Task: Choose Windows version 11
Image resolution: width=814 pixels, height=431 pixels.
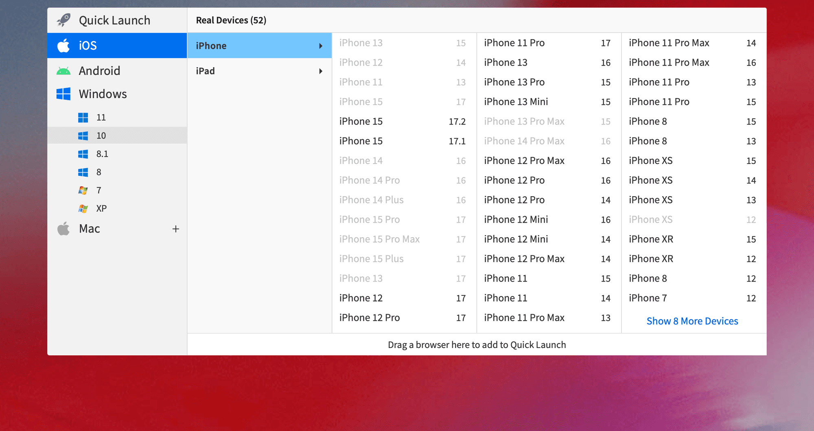Action: [x=117, y=118]
